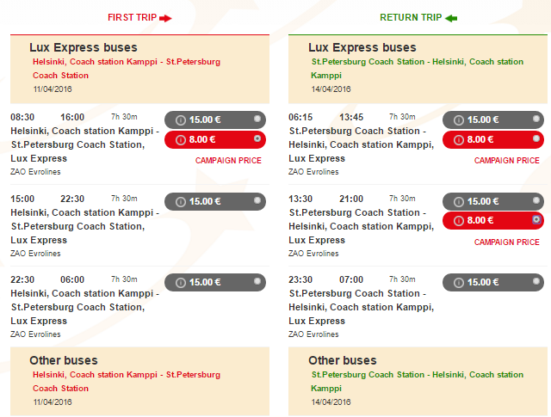Pick 8.00 € campaign radio for 13:30 return
551x417 pixels.
pos(536,219)
